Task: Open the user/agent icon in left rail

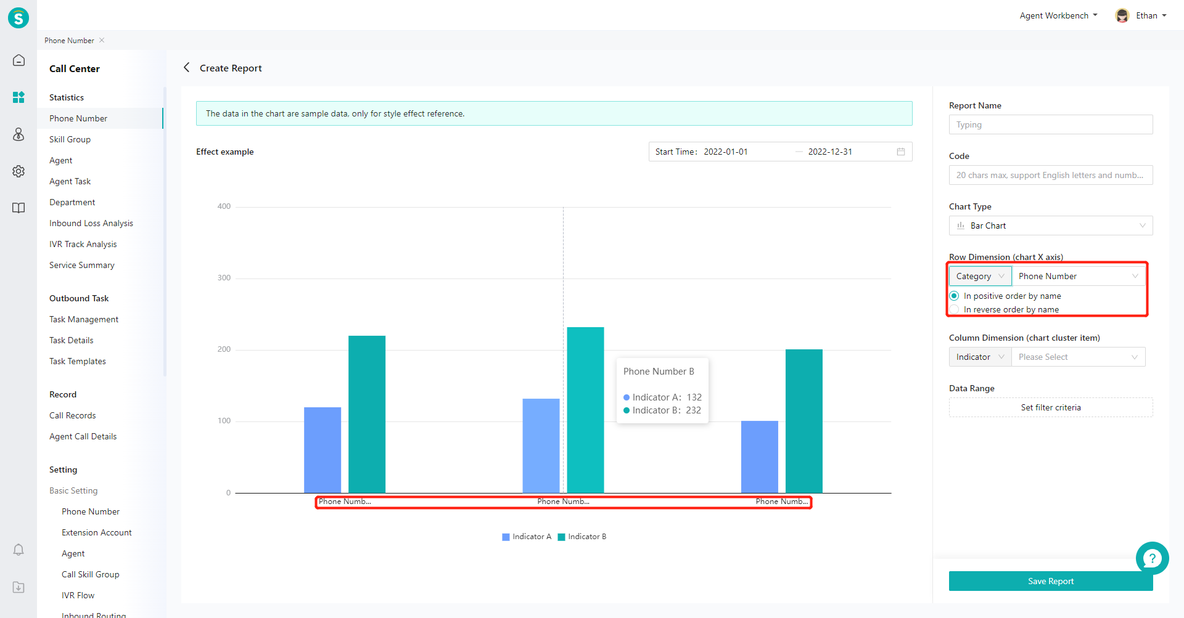Action: [x=18, y=134]
